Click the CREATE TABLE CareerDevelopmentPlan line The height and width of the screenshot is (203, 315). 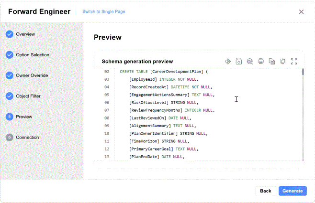[164, 72]
